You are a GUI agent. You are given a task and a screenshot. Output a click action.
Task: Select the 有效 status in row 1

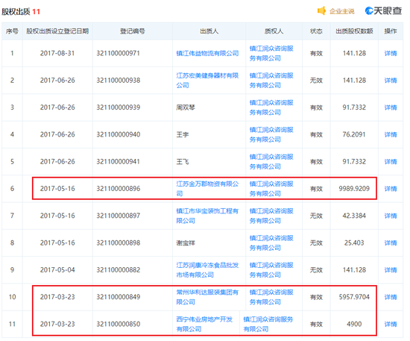[x=316, y=54]
